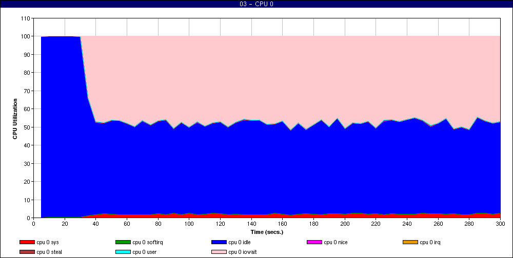Click the brown cpu 0 steal legend swatch
The height and width of the screenshot is (258, 513).
coord(27,252)
